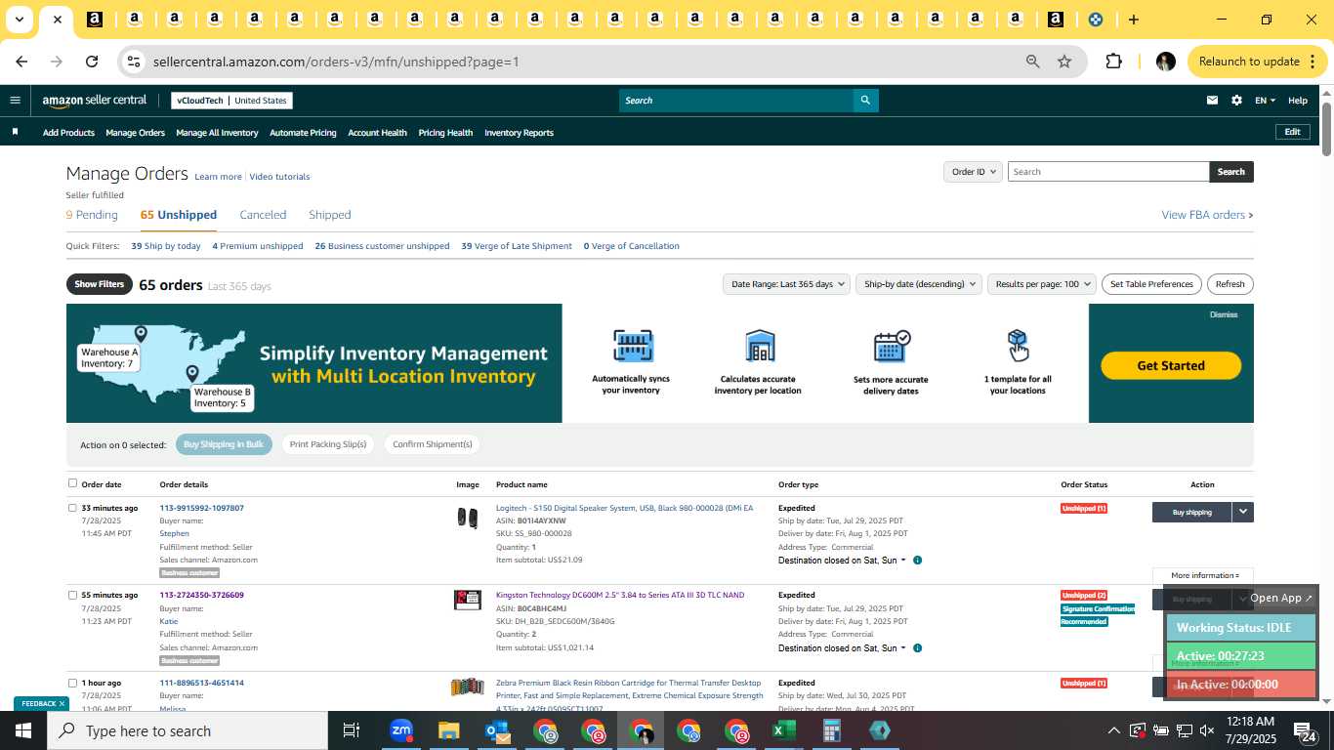Open Outlook from the taskbar
Viewport: 1334px width, 750px height.
coord(497,730)
